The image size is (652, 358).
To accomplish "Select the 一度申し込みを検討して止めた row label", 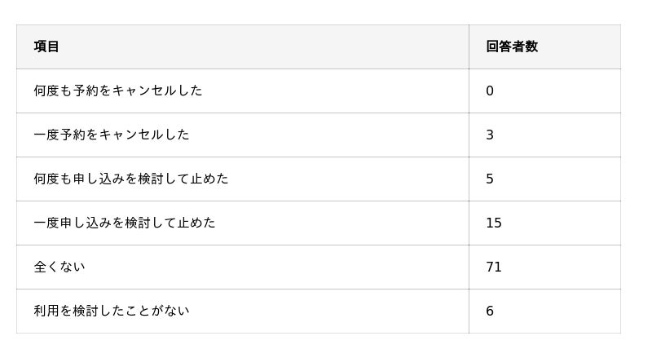I will [125, 223].
